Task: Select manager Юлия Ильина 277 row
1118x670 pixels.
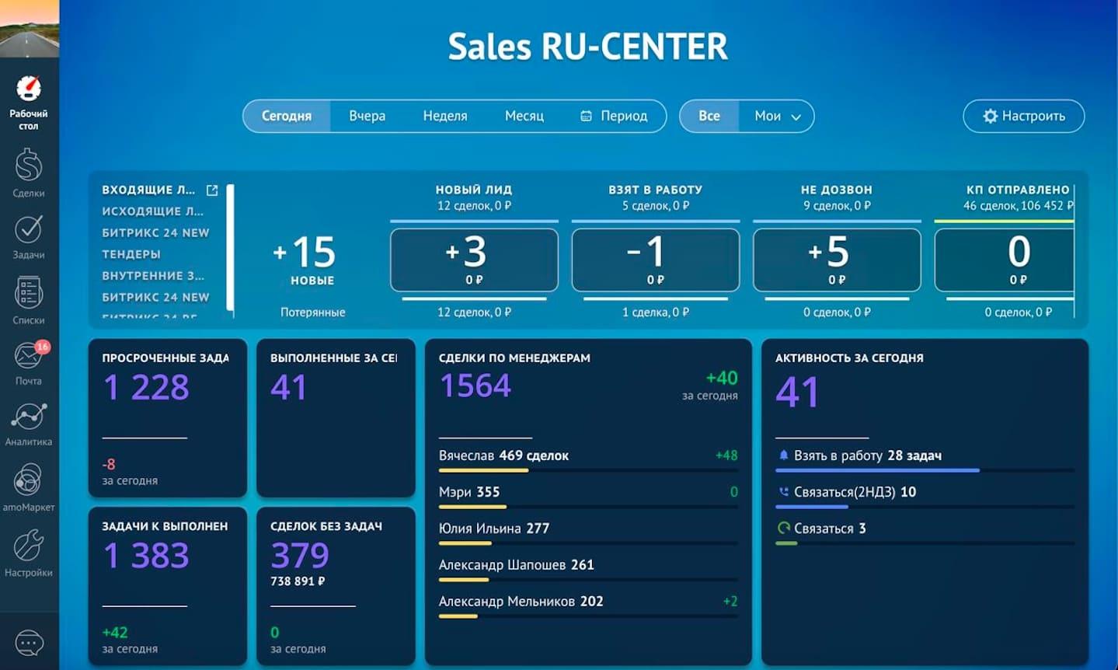Action: pyautogui.click(x=588, y=532)
